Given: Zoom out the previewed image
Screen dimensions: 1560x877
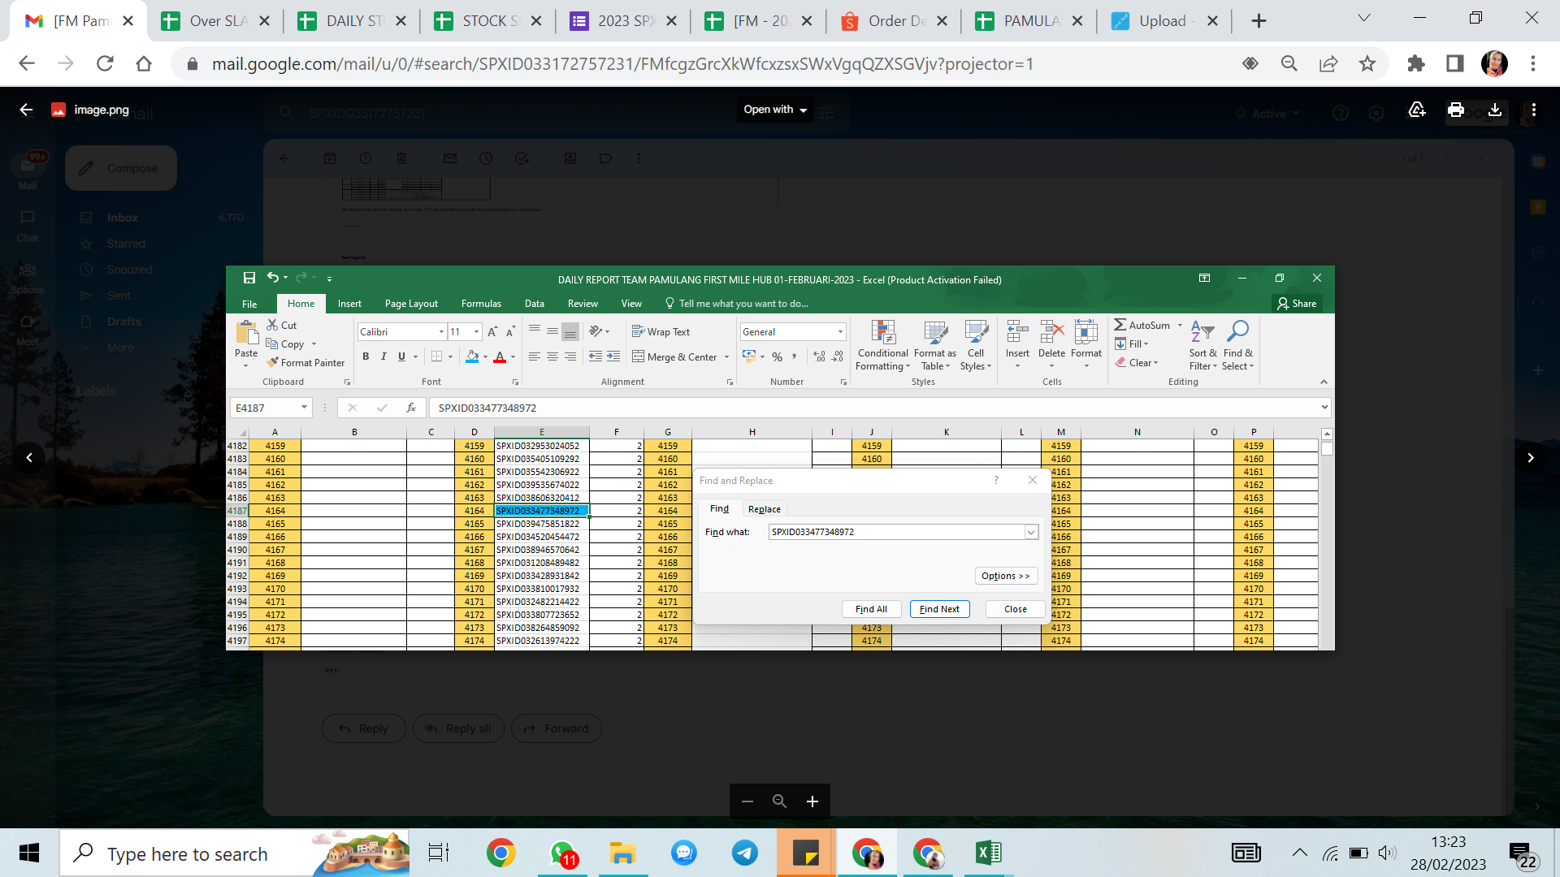Looking at the screenshot, I should [747, 801].
